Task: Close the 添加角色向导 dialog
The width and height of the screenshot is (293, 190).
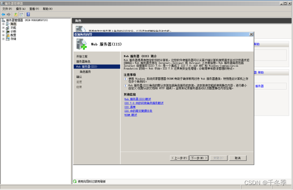Action: (x=251, y=34)
